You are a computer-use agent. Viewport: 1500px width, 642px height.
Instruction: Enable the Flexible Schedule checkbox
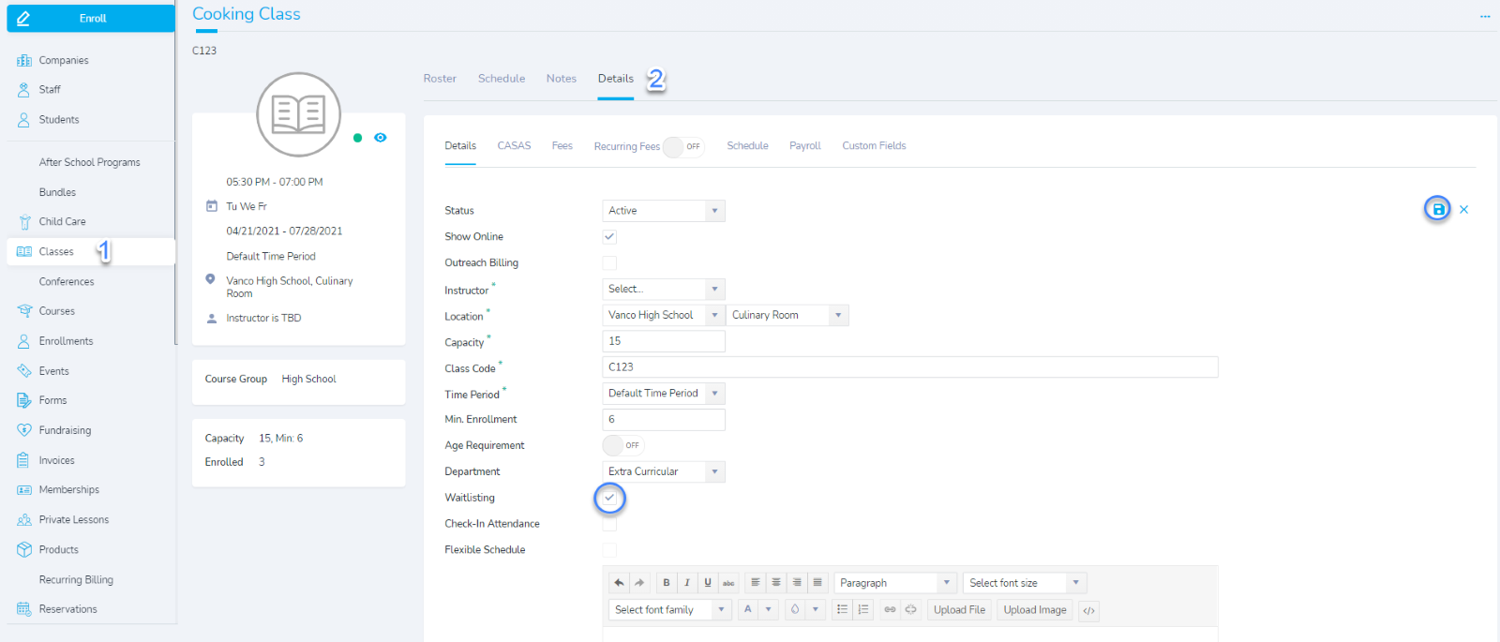[609, 550]
